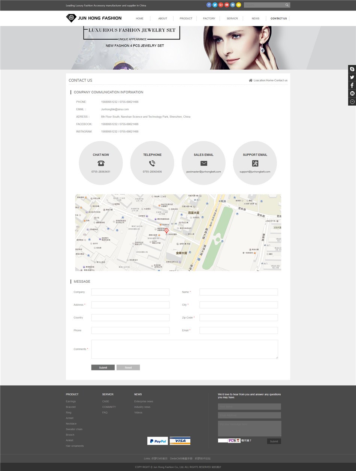The image size is (356, 471).
Task: Click into the Comments text area
Action: 184,349
